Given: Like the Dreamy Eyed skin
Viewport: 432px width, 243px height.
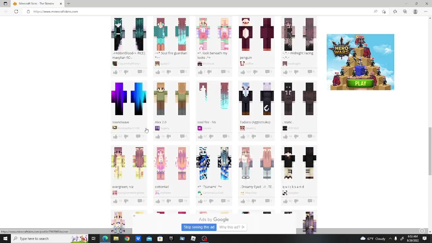Looking at the screenshot, I should coord(243,201).
